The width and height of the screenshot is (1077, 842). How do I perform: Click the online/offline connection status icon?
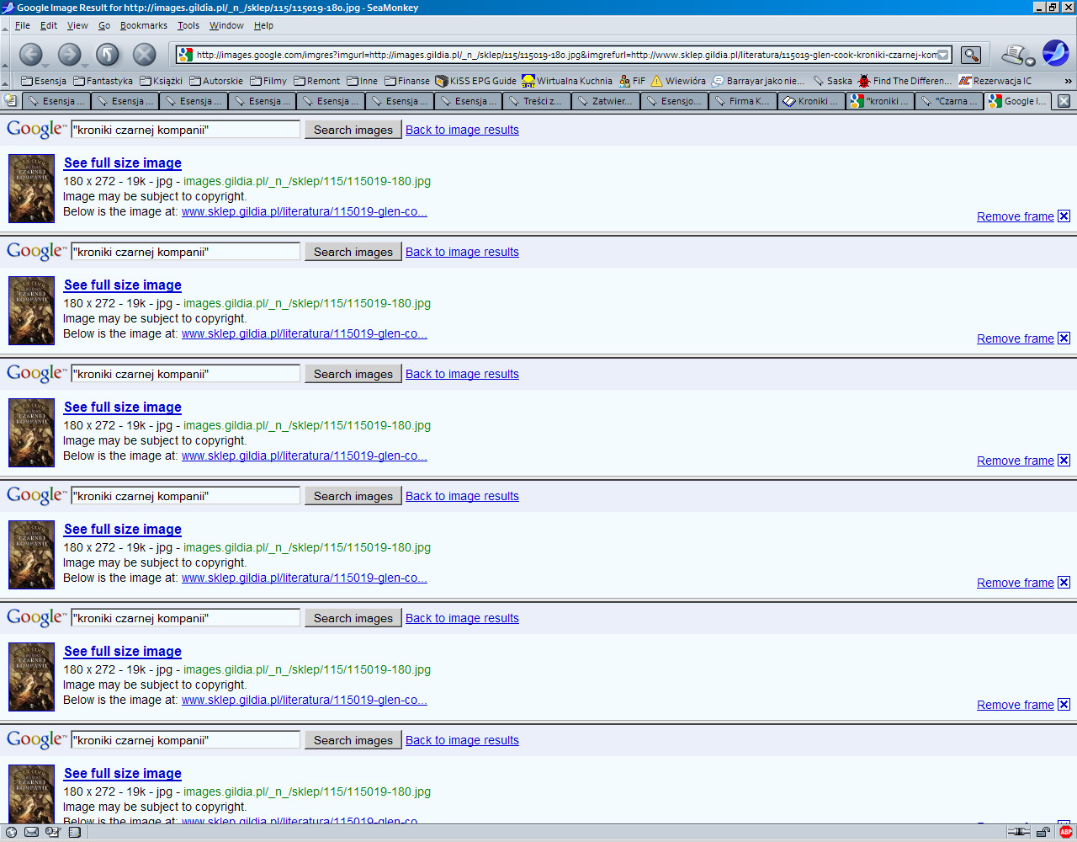1018,832
